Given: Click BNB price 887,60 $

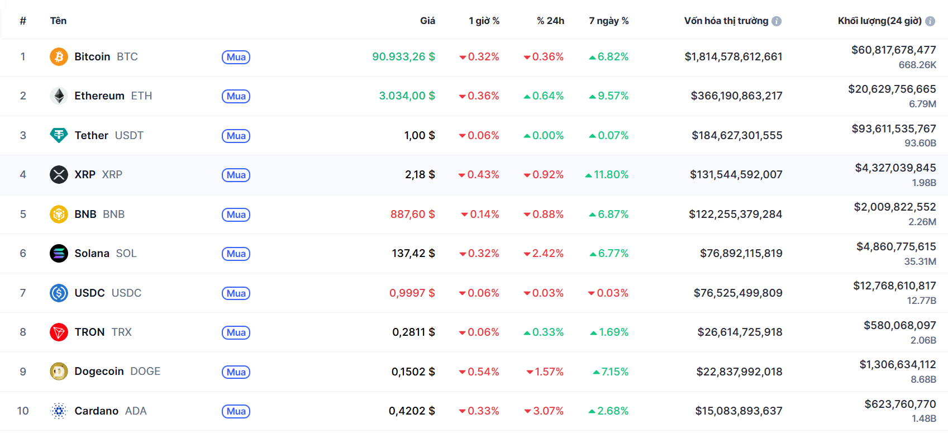Looking at the screenshot, I should tap(413, 214).
